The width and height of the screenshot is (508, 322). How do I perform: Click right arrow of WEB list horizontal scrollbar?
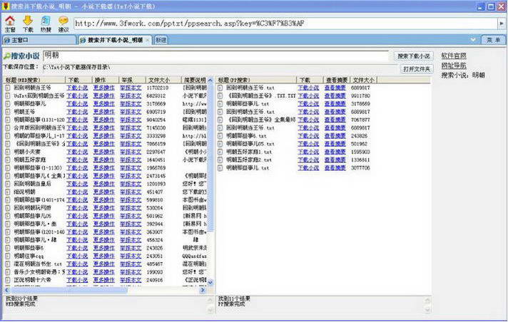[203, 290]
